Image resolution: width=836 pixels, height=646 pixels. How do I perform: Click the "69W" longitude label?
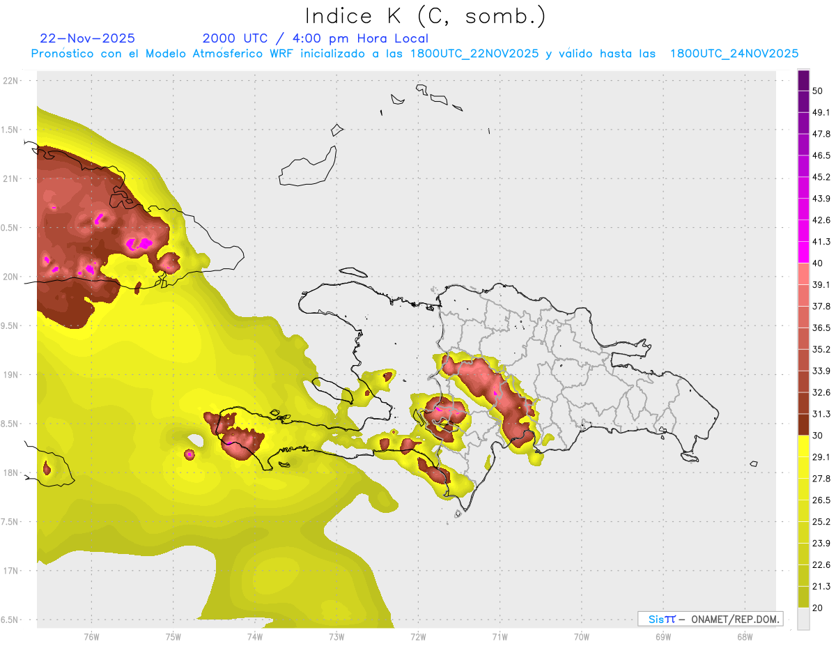click(663, 636)
